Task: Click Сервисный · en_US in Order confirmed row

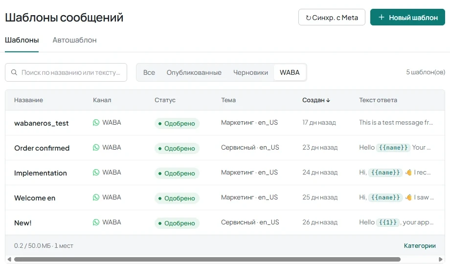Action: (250, 148)
